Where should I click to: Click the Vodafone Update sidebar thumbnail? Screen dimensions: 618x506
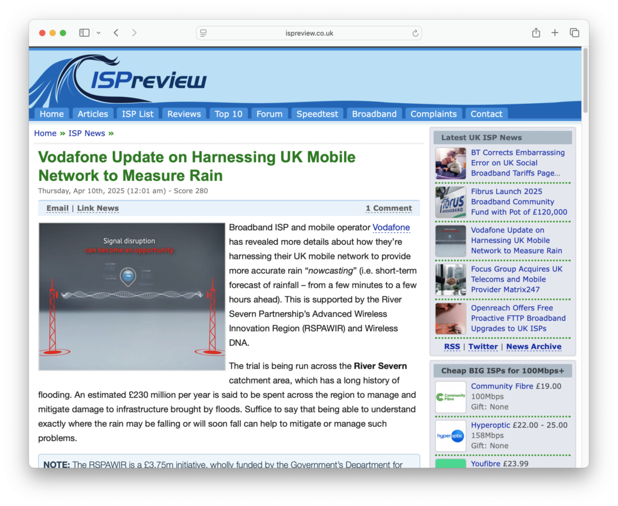(x=450, y=241)
